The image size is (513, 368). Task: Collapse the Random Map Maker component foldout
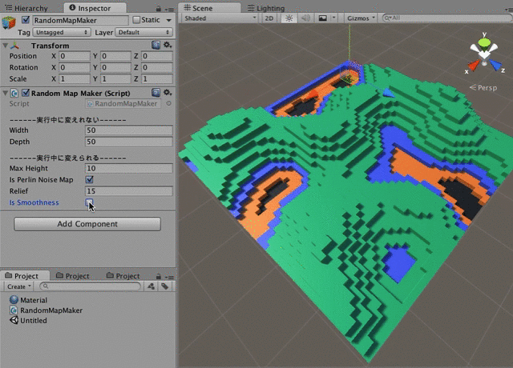point(5,93)
